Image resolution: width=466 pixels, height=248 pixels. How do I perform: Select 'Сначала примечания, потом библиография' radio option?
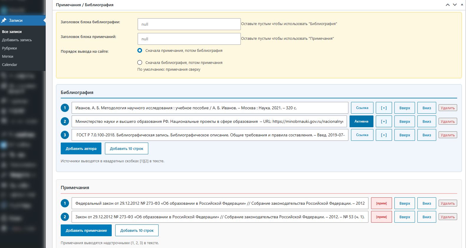pos(140,50)
